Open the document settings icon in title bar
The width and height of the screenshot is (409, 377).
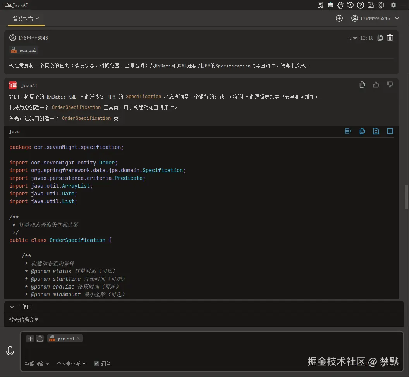[320, 5]
